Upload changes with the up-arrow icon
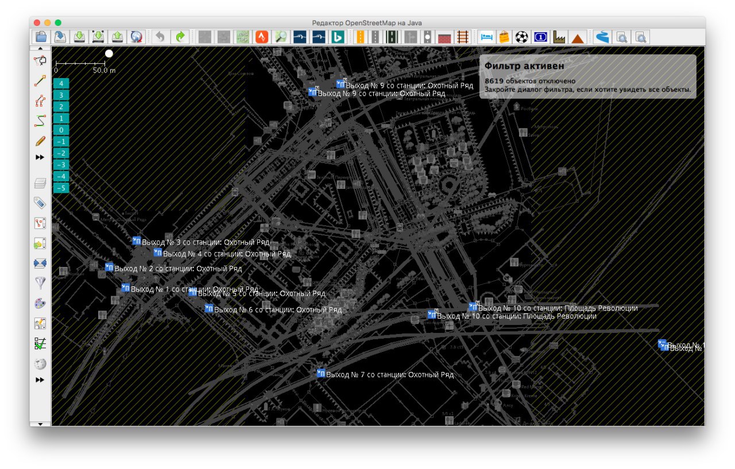Screen dimensions: 735x469 (x=117, y=37)
